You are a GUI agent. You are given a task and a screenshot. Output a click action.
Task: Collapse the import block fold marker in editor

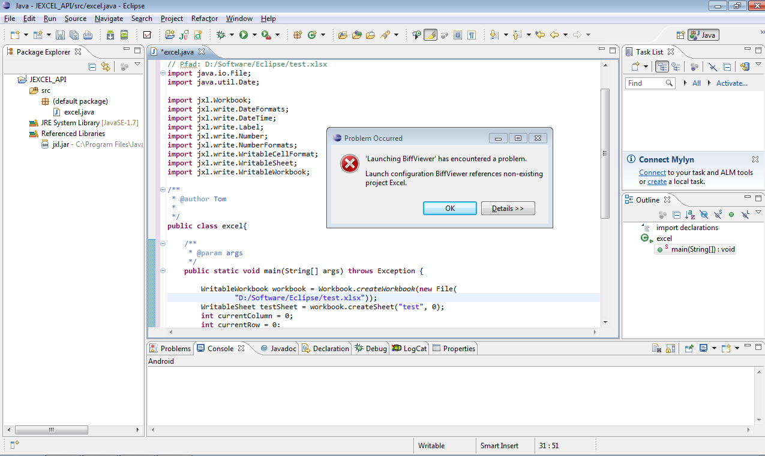tap(163, 73)
